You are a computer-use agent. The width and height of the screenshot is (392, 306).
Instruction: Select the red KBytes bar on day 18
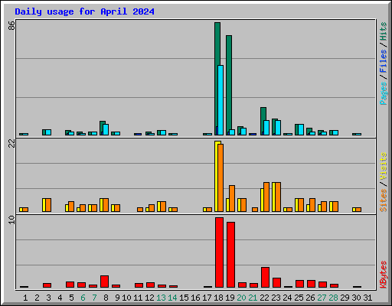click(x=219, y=252)
